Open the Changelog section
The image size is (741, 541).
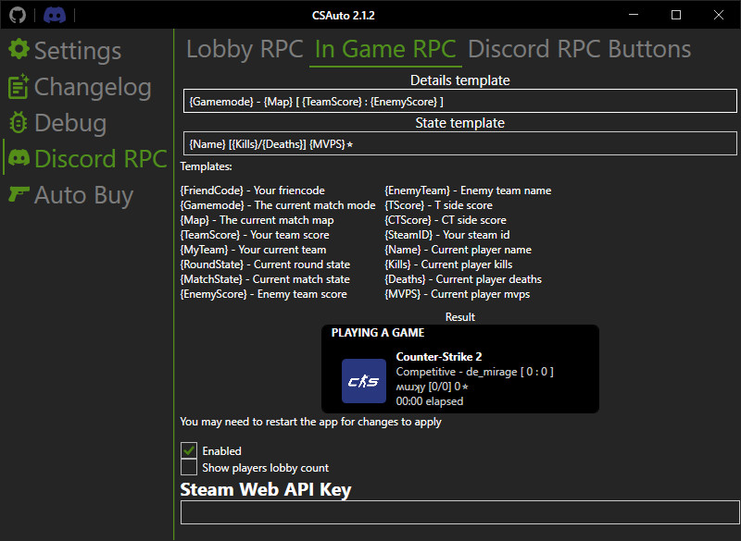(x=93, y=87)
